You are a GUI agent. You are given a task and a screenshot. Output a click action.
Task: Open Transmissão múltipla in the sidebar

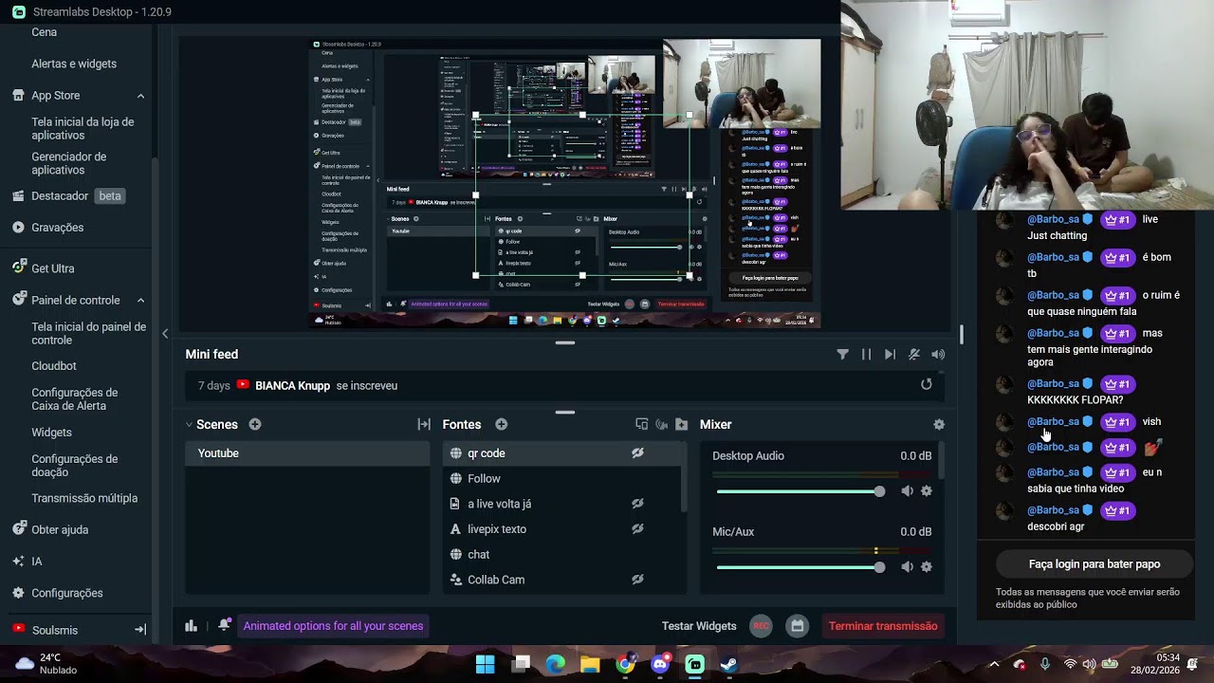(84, 498)
